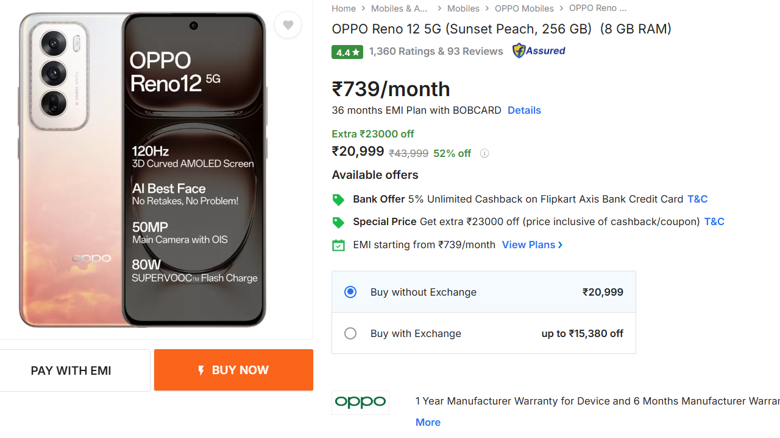Image resolution: width=780 pixels, height=438 pixels.
Task: Click the OPPO Reno 12 product image
Action: click(x=143, y=169)
